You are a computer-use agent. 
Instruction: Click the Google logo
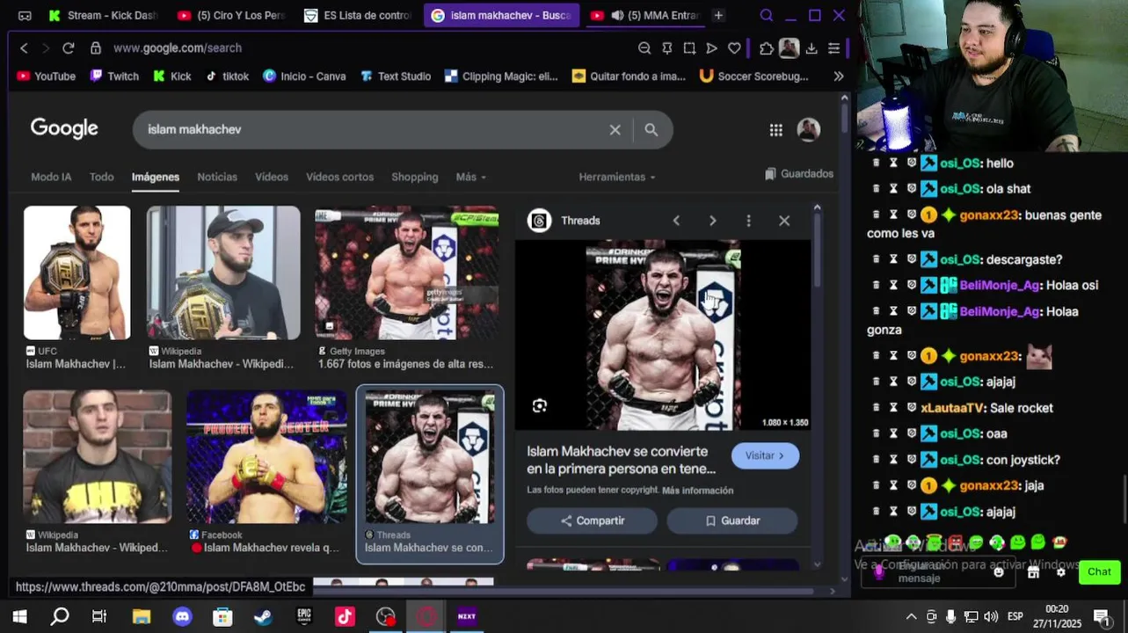pos(64,128)
